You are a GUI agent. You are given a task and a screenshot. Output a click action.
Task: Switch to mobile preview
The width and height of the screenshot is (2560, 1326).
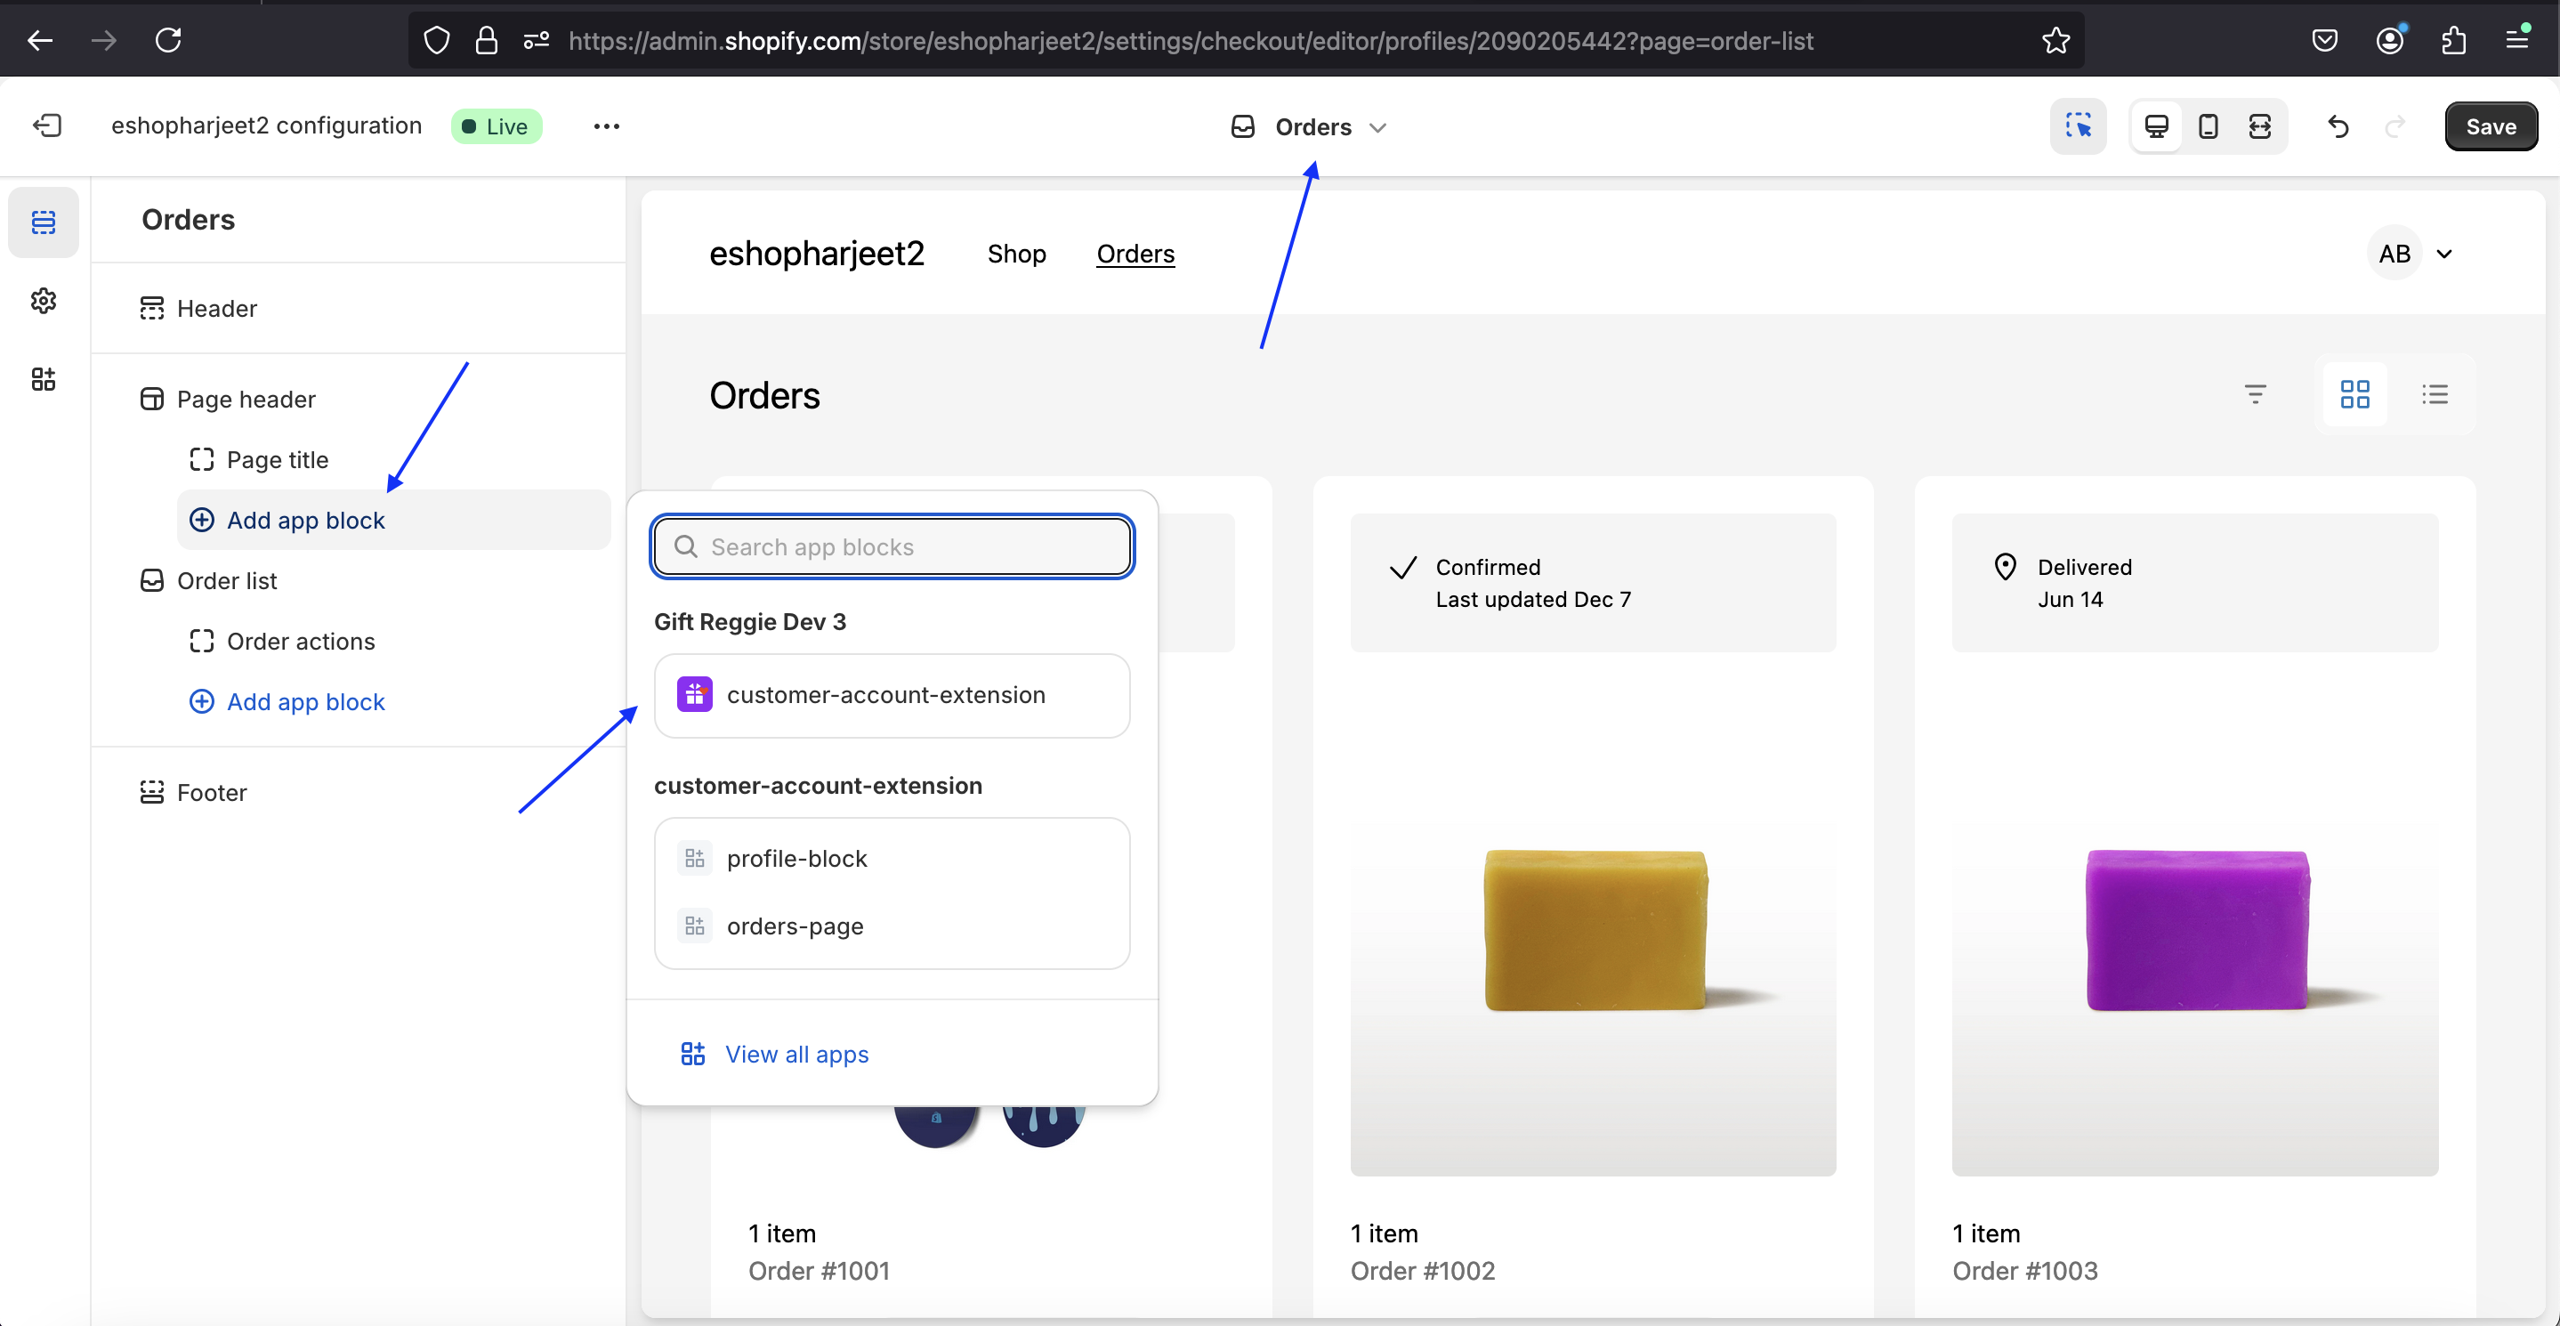2209,126
